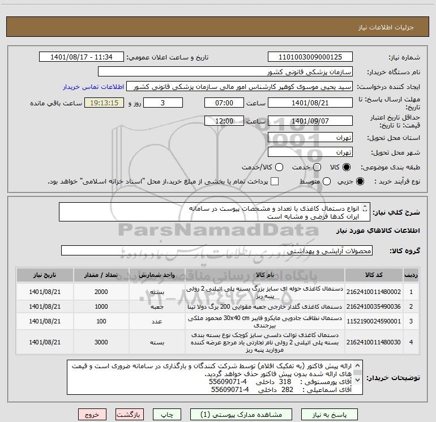436x422 pixels.
Task: Click product code 2162410011480002
Action: (x=374, y=292)
